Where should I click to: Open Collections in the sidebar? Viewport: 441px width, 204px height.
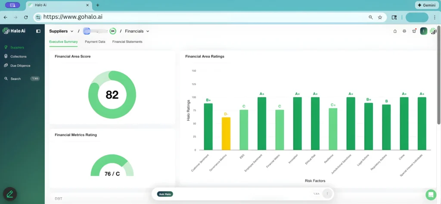18,56
